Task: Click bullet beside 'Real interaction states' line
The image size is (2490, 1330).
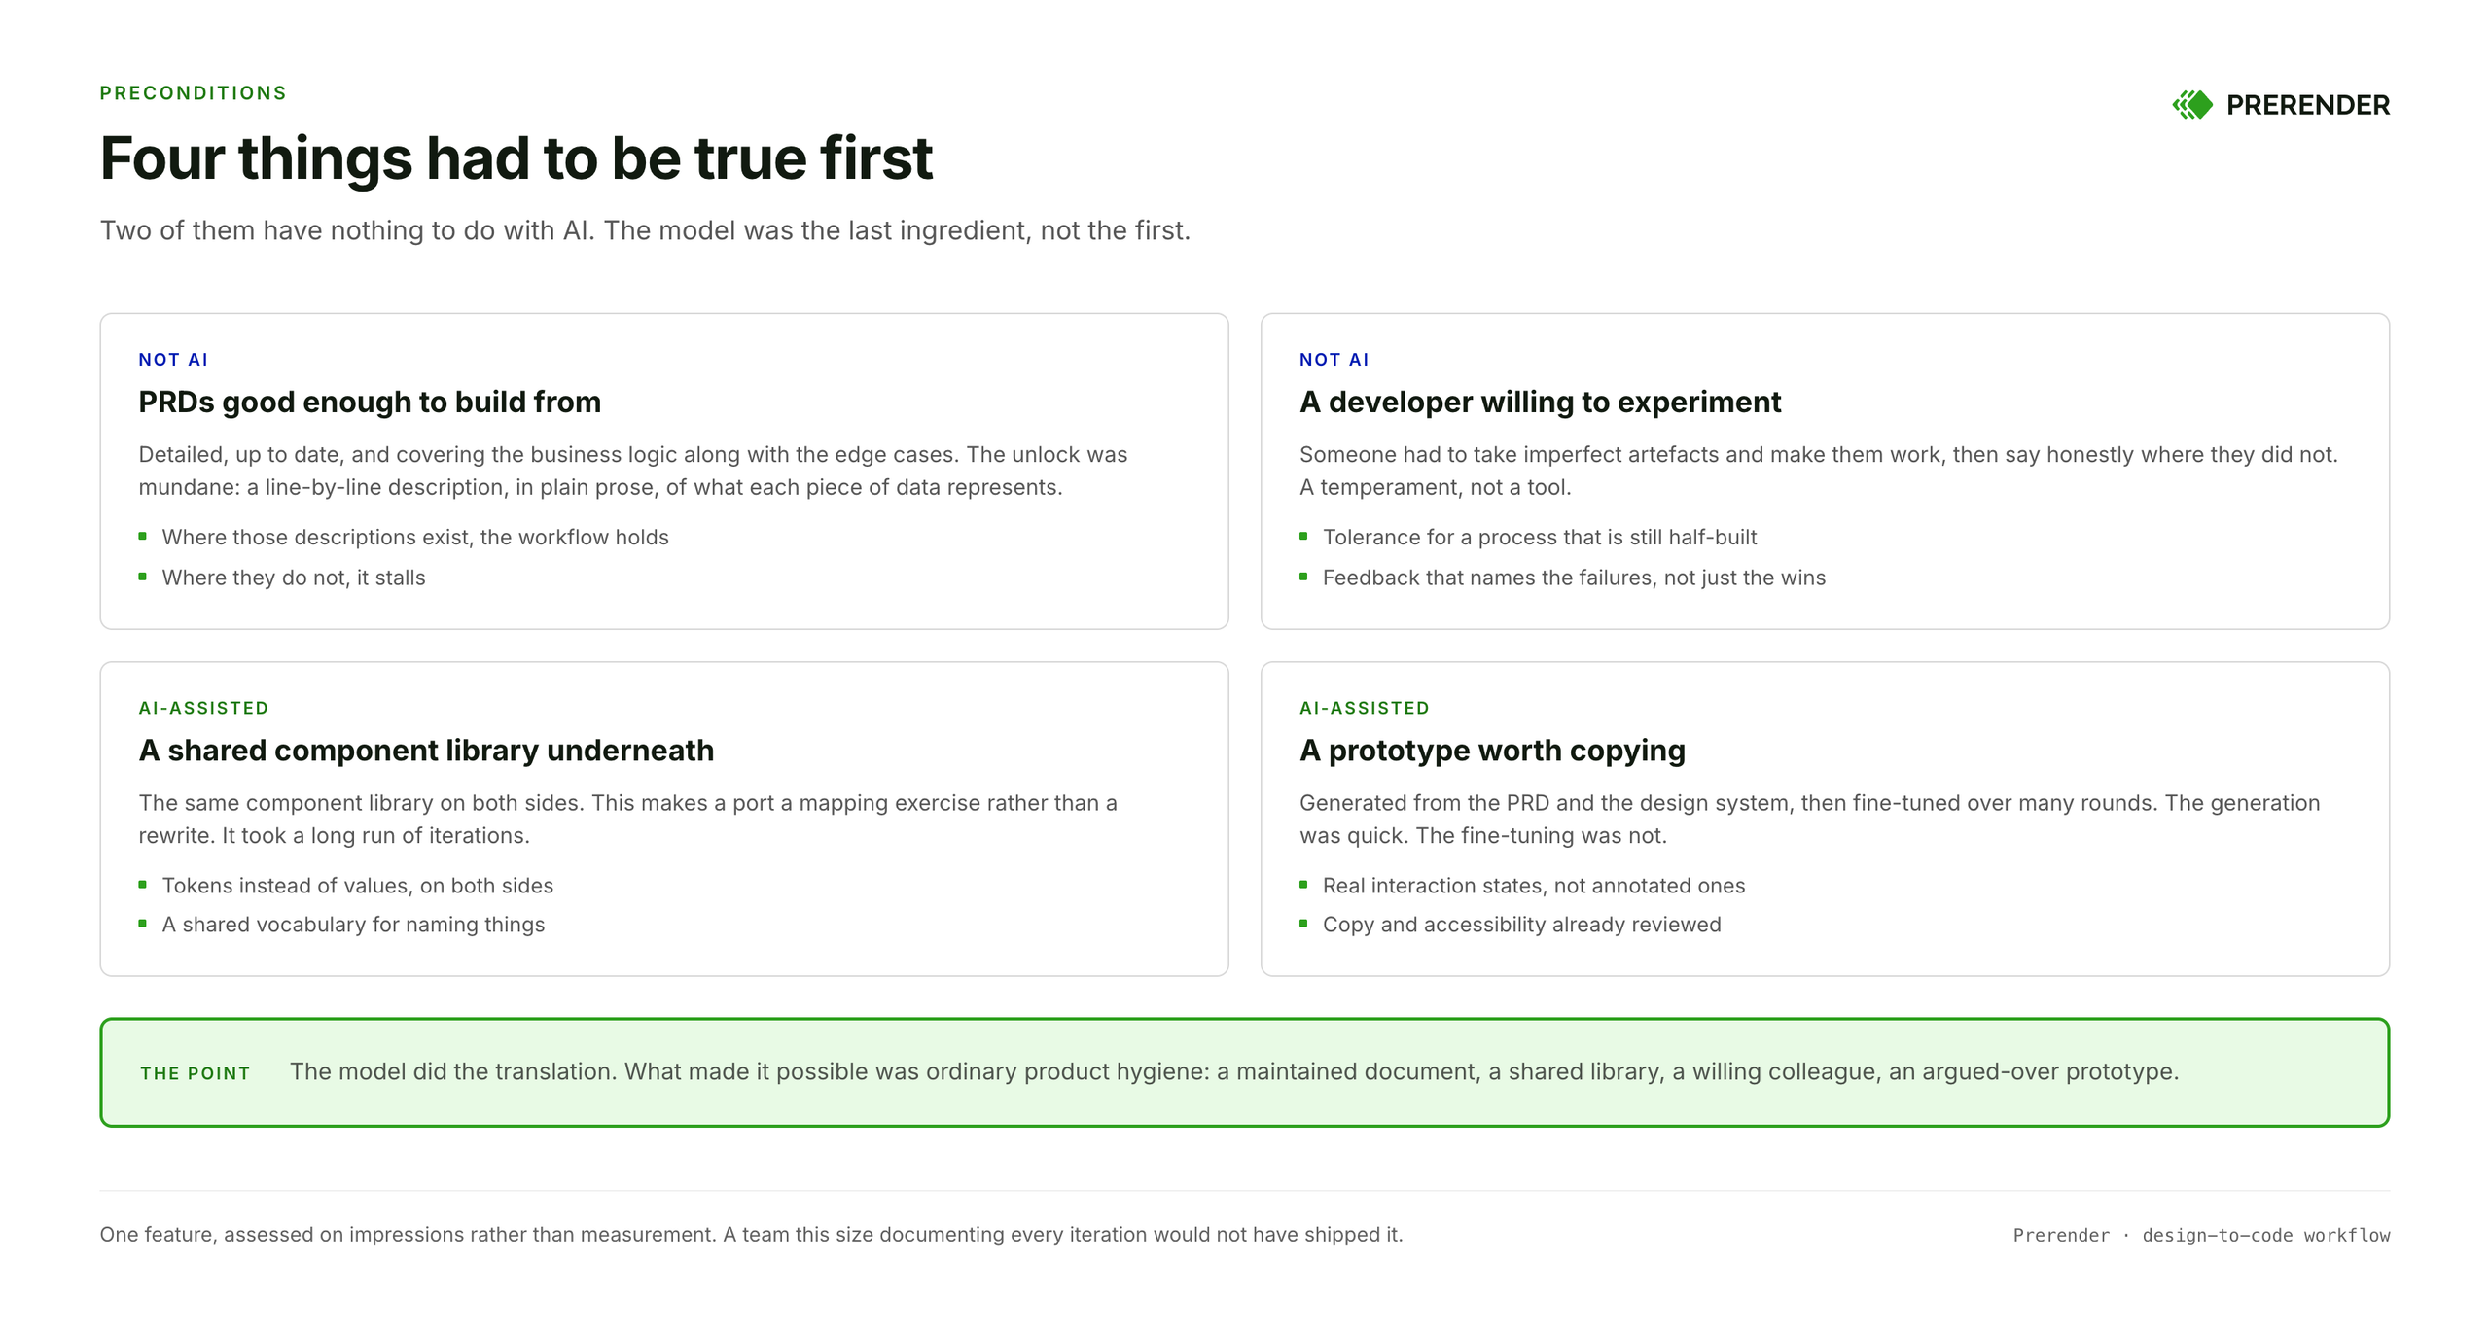Action: point(1303,885)
